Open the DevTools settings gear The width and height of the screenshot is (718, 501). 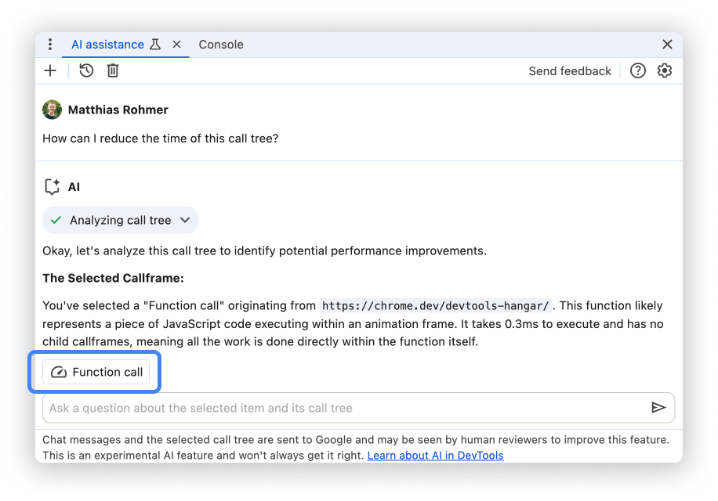pyautogui.click(x=665, y=70)
